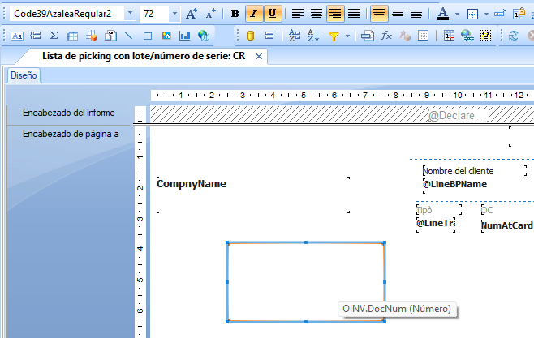This screenshot has width=534, height=338.
Task: Select the @LineTra formula field
Action: pyautogui.click(x=436, y=225)
